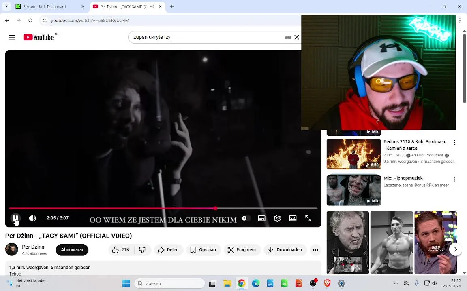
Task: Open the on-screen keyboard in search box
Action: tap(288, 37)
